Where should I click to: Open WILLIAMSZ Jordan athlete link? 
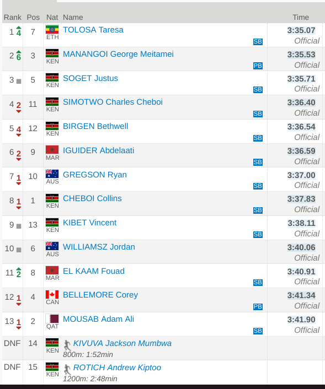(x=99, y=247)
